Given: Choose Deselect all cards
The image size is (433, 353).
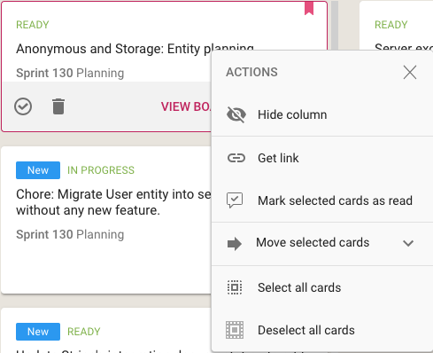Looking at the screenshot, I should (322, 330).
